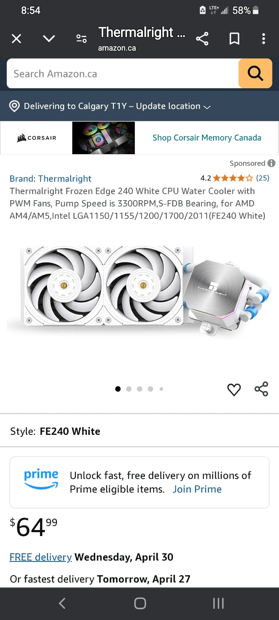Click the Sponsored info icon
279x620 pixels.
click(271, 163)
